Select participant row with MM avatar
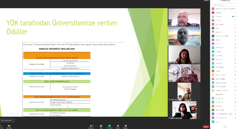236x129 pixels. [x=224, y=91]
